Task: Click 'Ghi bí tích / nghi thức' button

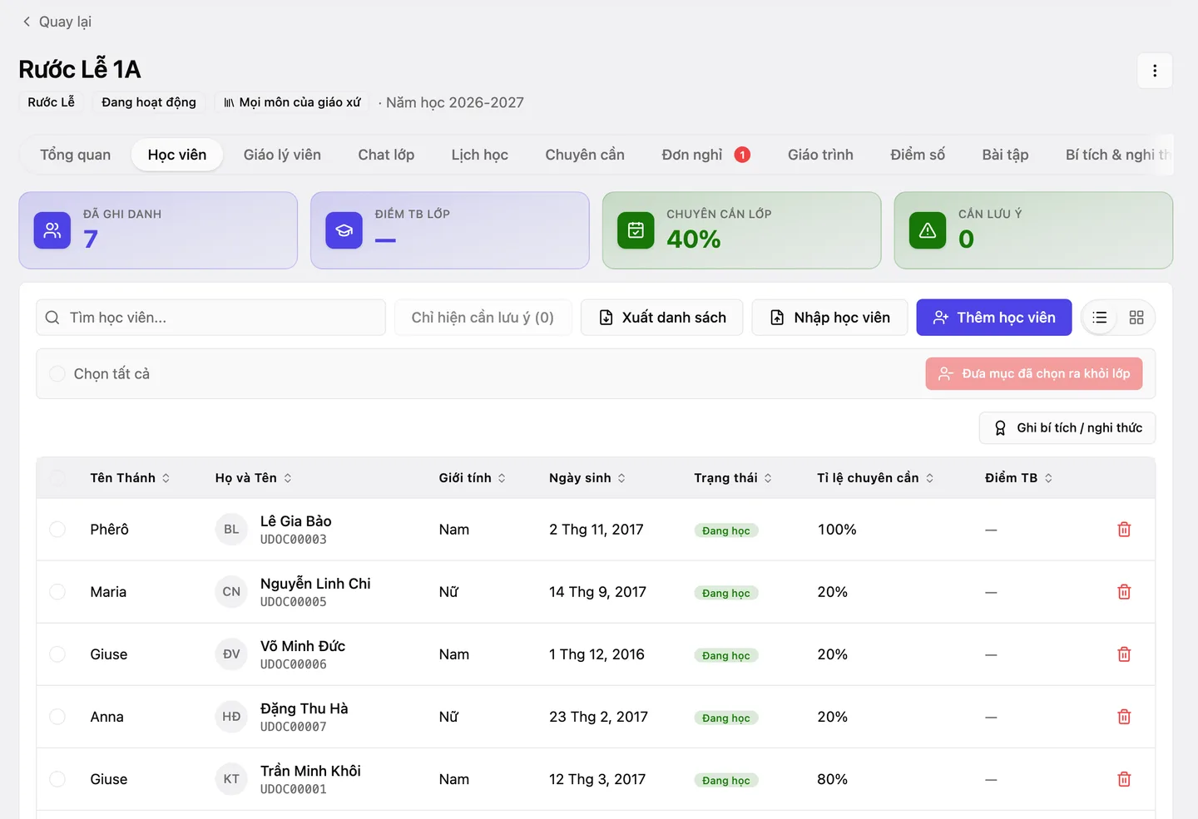Action: click(x=1067, y=428)
